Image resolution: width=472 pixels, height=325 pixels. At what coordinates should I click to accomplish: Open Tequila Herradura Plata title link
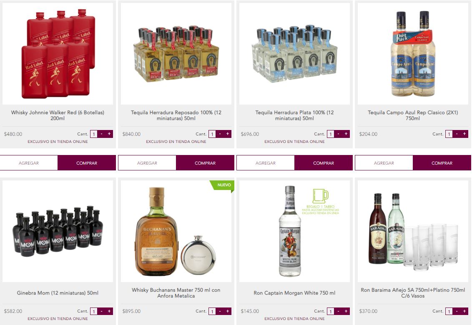pos(294,115)
